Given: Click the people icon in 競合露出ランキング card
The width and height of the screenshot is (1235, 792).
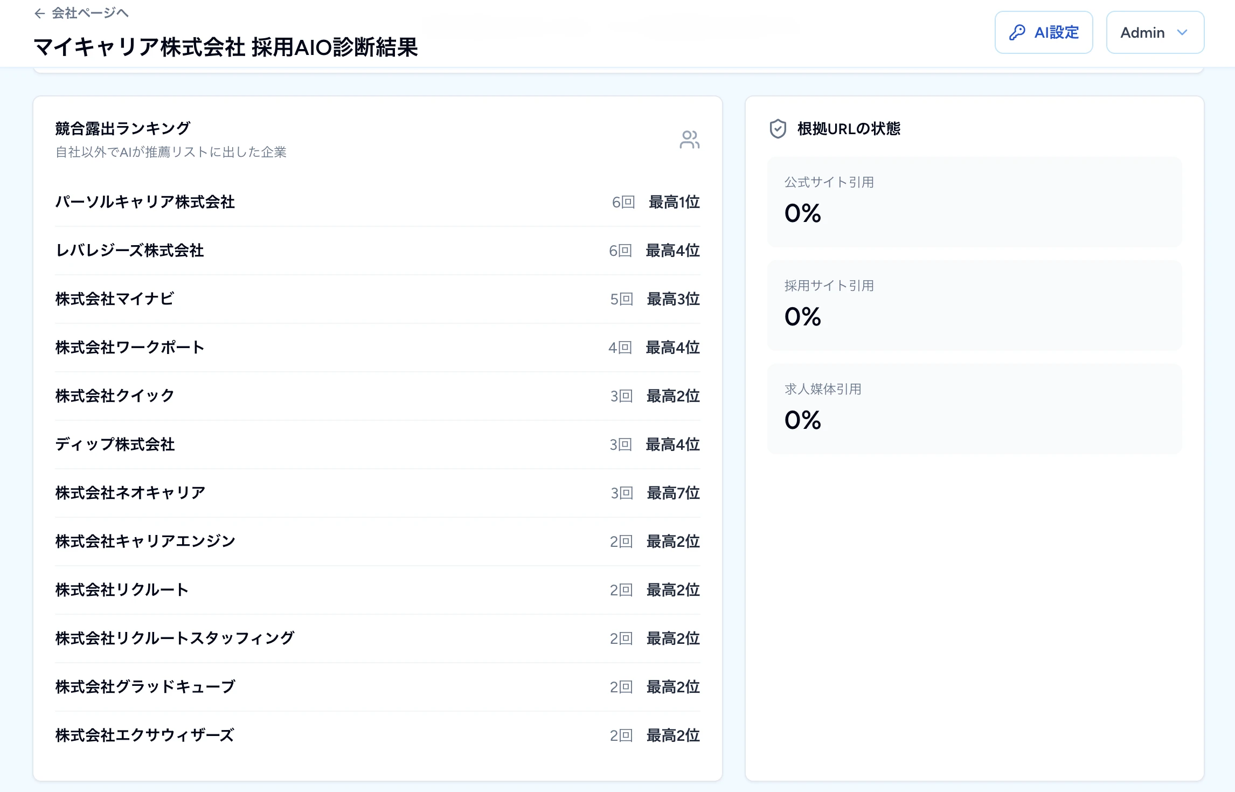Looking at the screenshot, I should (x=690, y=140).
